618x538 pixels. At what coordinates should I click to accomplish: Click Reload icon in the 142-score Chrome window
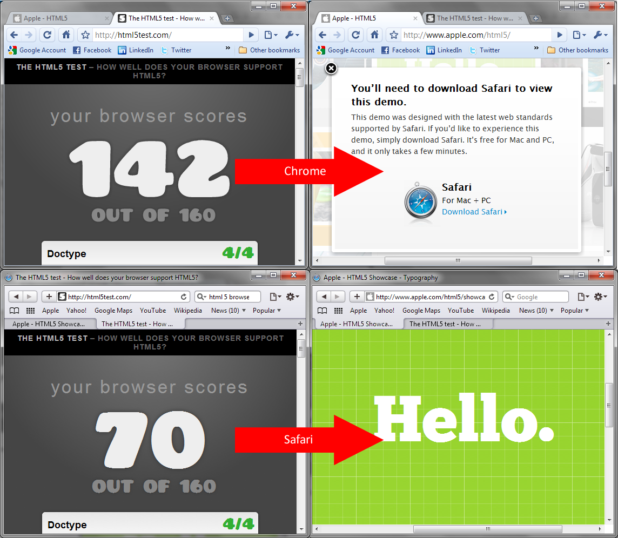pos(48,35)
